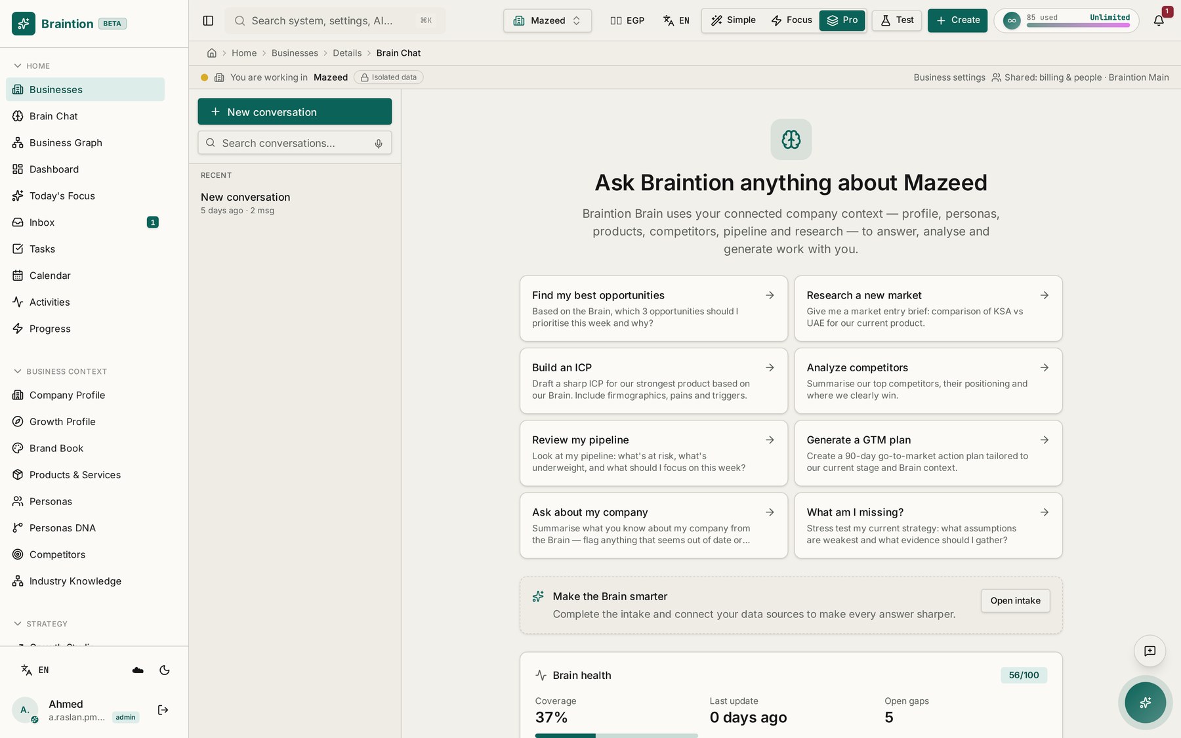Screen dimensions: 1181x738
Task: Select Pro mode
Action: coord(842,20)
